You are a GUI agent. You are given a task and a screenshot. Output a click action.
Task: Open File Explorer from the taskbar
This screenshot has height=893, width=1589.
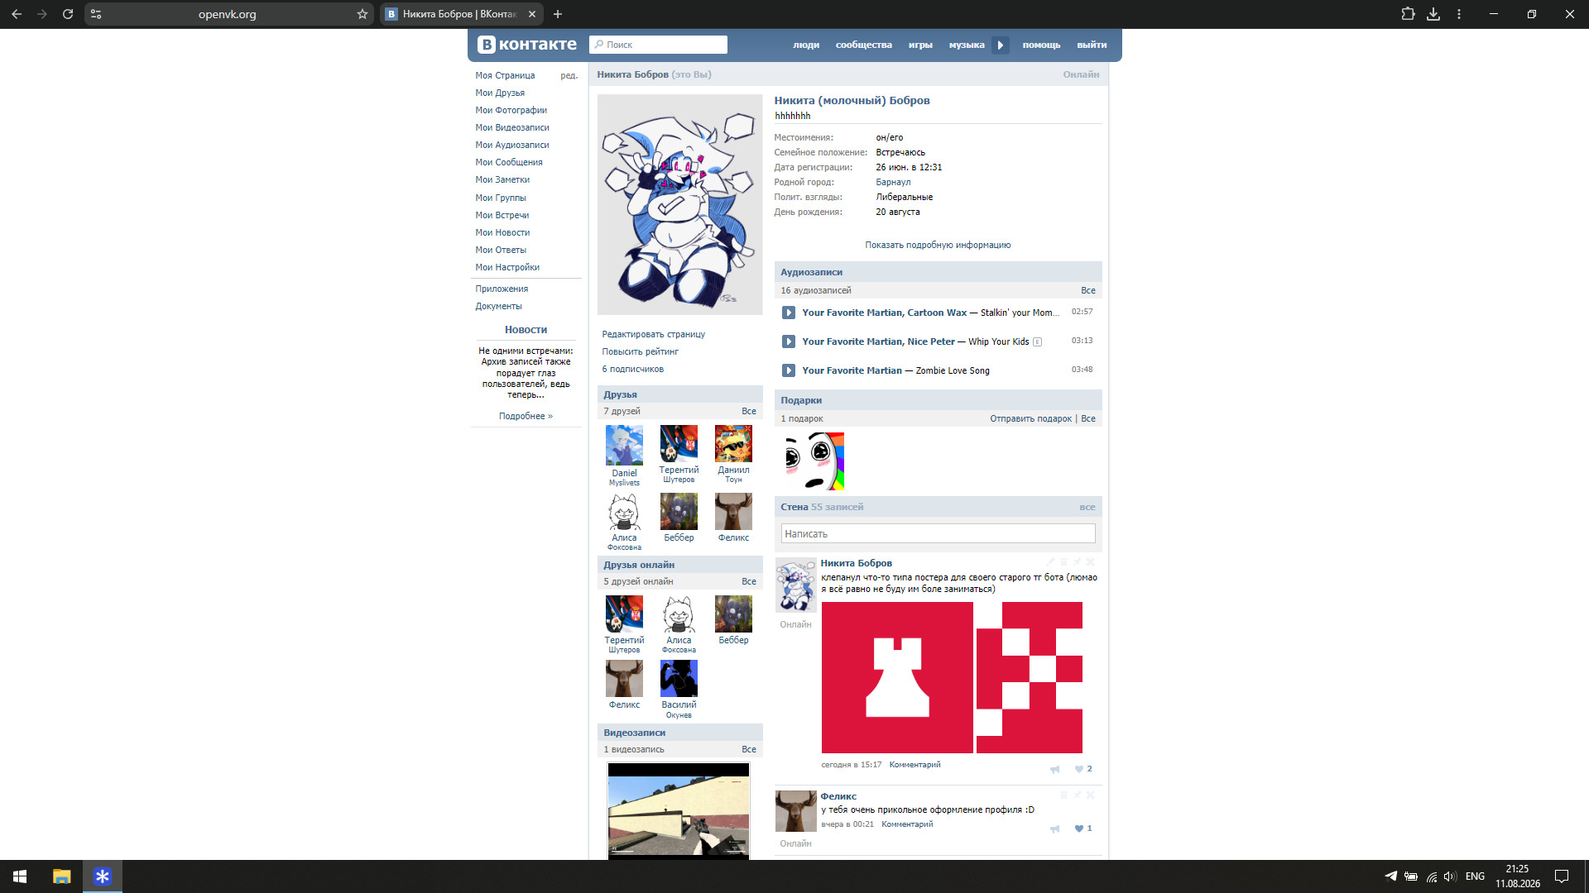coord(62,876)
